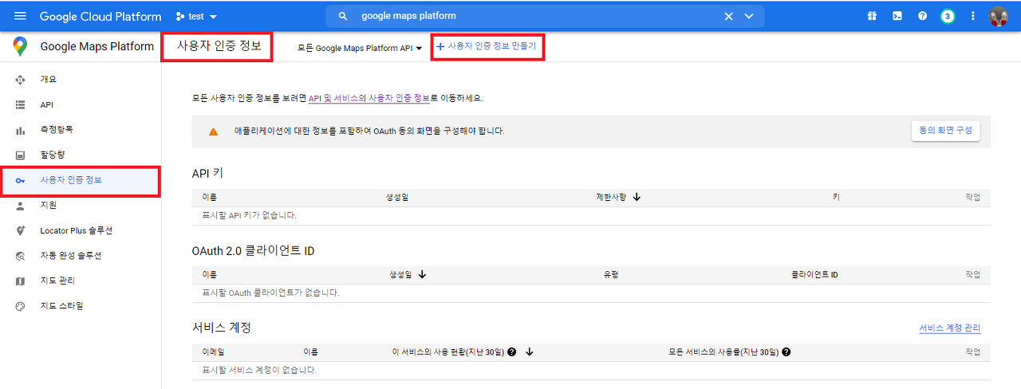1021x389 pixels.
Task: Select the 측정항목 bar chart icon
Action: point(21,129)
